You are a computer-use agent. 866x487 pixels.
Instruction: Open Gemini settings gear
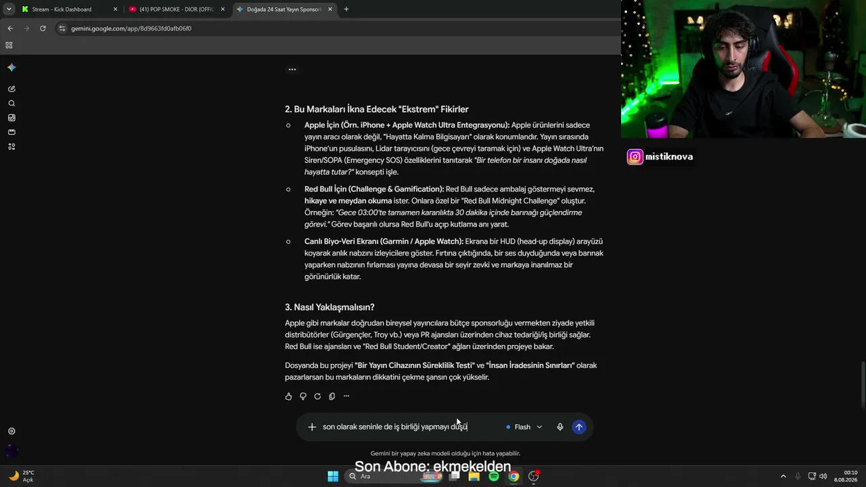12,432
